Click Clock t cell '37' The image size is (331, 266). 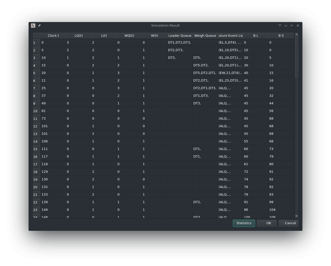coord(53,96)
